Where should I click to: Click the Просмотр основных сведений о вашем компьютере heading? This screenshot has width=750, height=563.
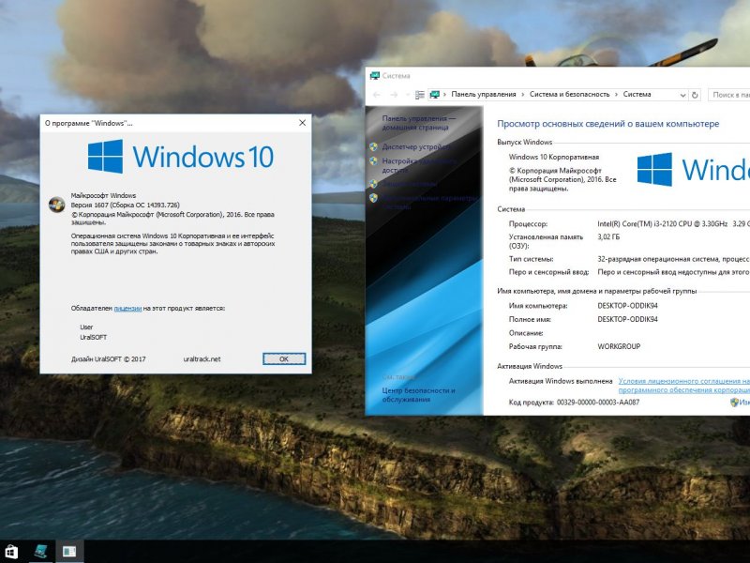click(607, 124)
